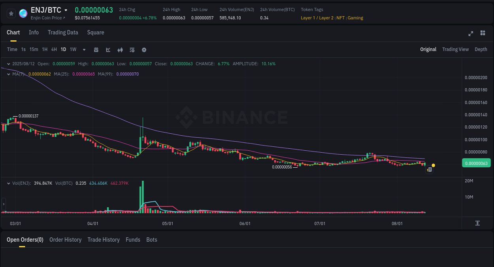Open the grid layout widget icon
Screen dimensions: 494x267
[x=483, y=33]
